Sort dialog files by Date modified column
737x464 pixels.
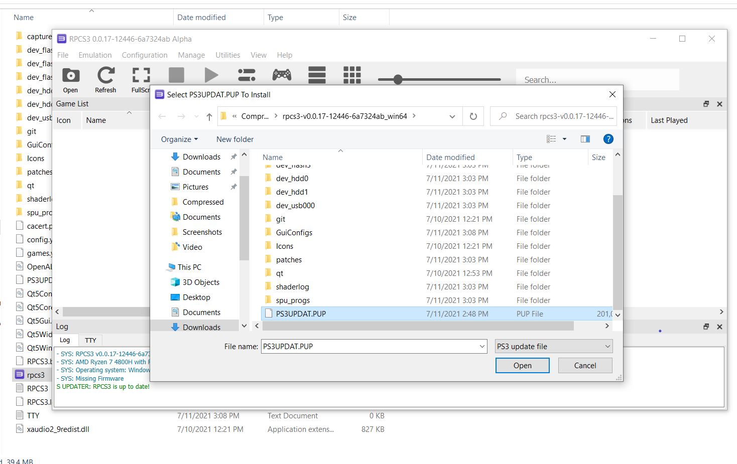click(450, 157)
